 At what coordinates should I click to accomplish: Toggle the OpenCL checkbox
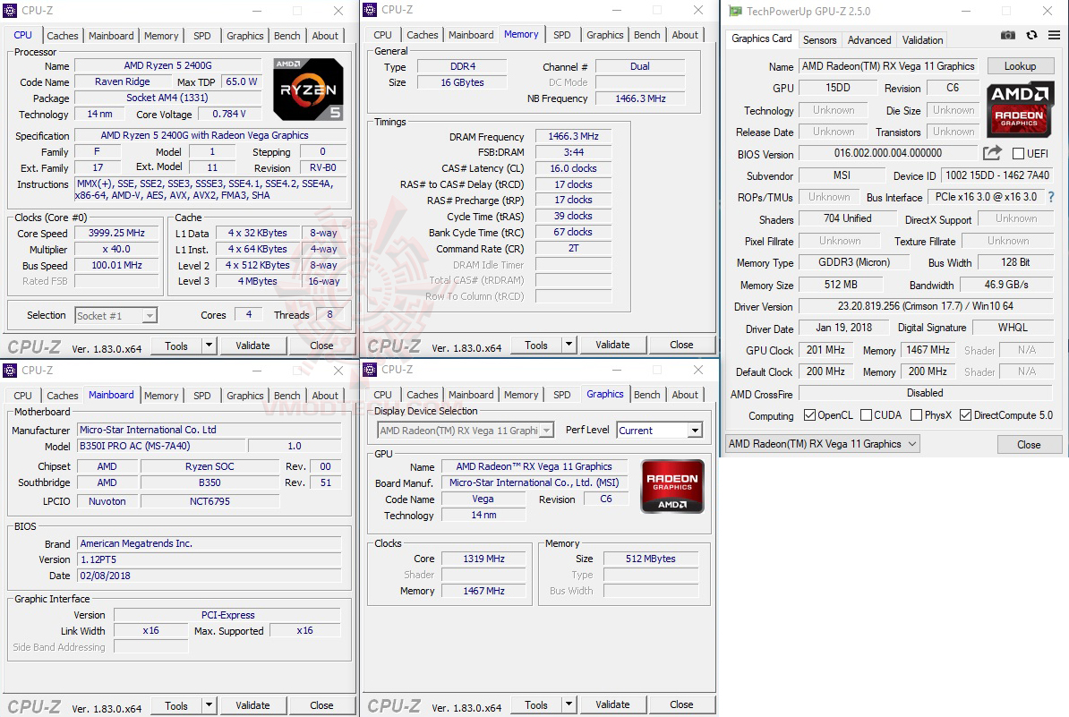(x=810, y=415)
